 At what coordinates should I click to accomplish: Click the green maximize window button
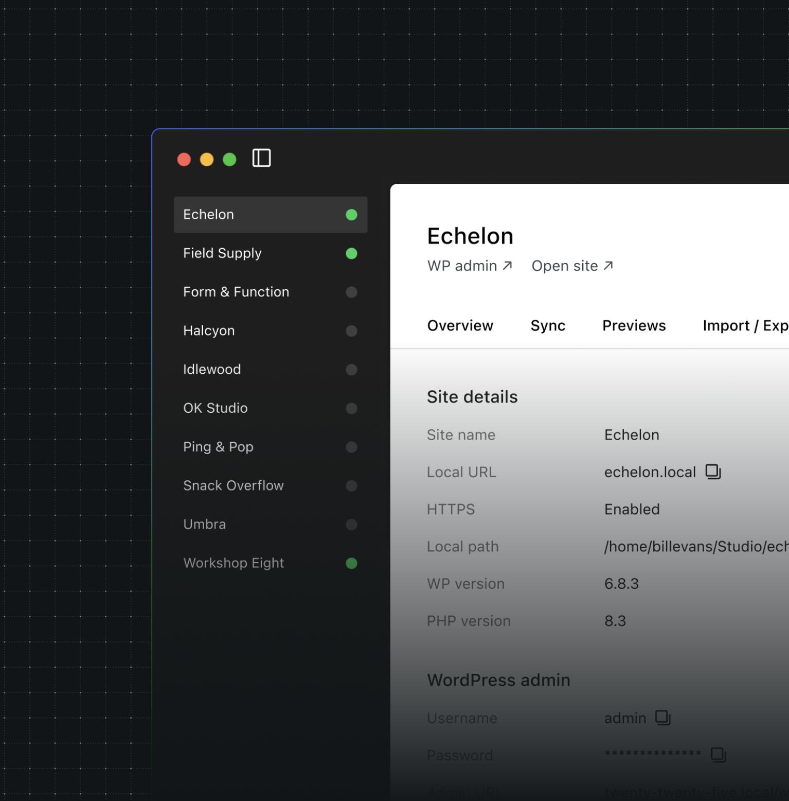(x=229, y=160)
